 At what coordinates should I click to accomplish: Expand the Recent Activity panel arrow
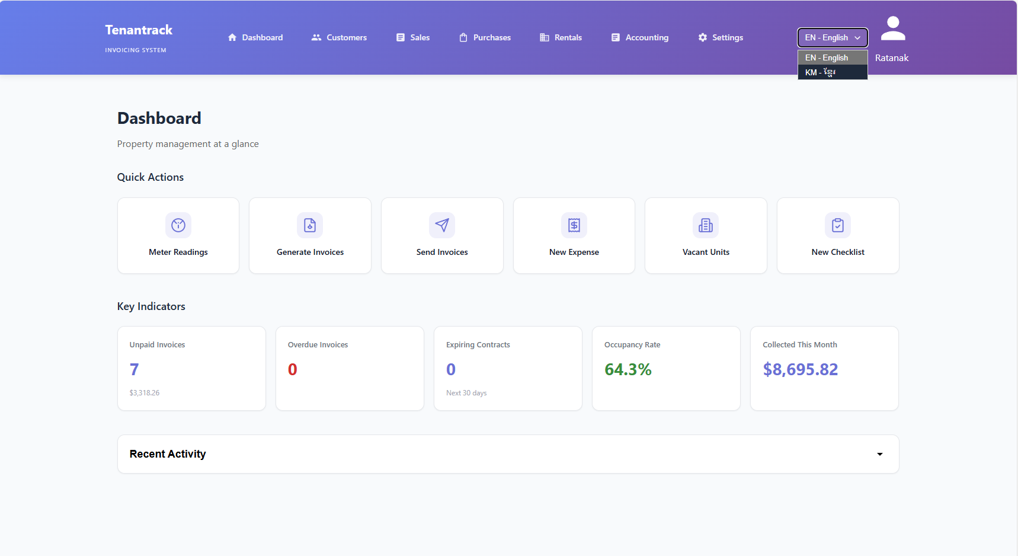point(880,454)
